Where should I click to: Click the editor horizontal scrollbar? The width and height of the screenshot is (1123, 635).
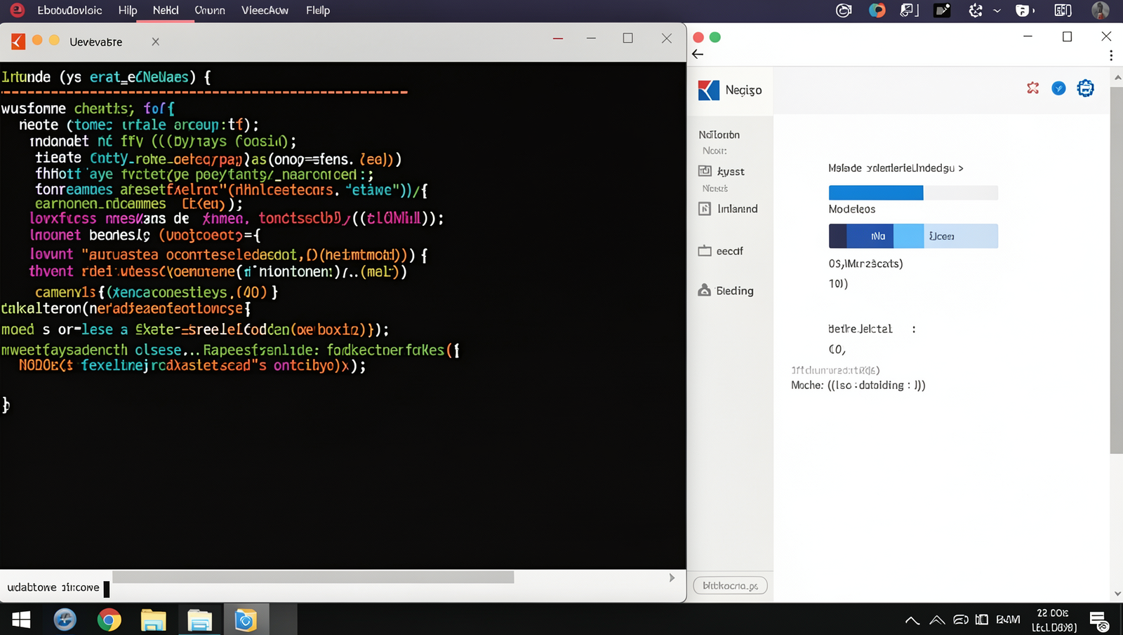(x=313, y=577)
